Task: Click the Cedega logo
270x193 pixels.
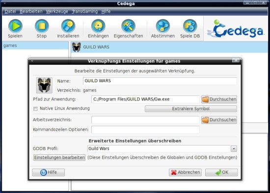Action: [236, 29]
